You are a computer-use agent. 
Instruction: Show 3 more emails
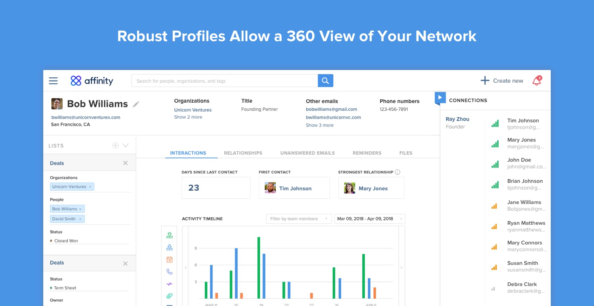point(320,125)
